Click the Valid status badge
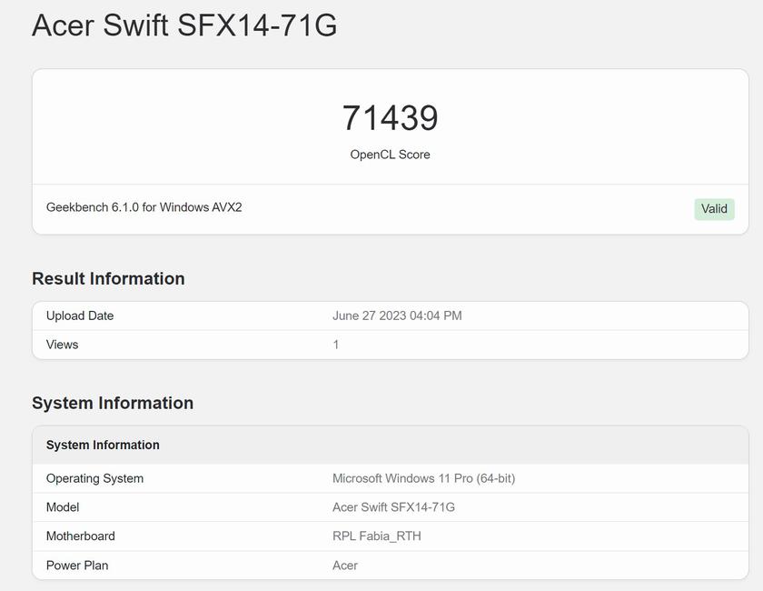 tap(714, 209)
